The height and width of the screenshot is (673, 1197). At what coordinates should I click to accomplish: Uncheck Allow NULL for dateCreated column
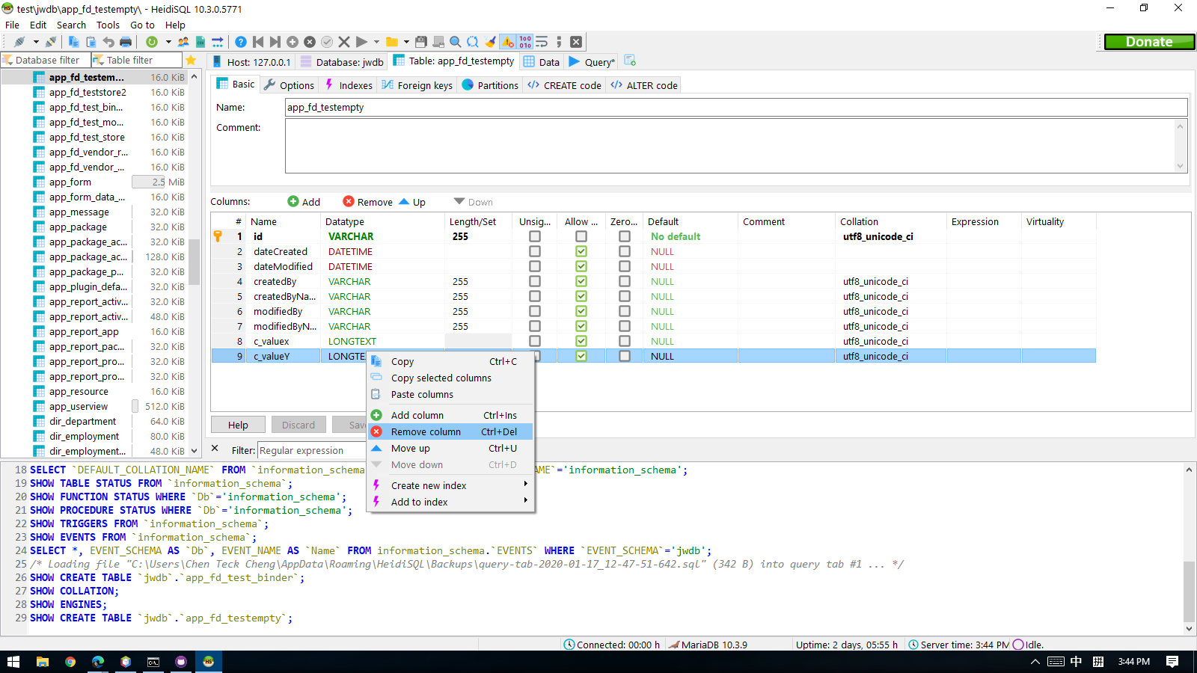click(x=581, y=251)
